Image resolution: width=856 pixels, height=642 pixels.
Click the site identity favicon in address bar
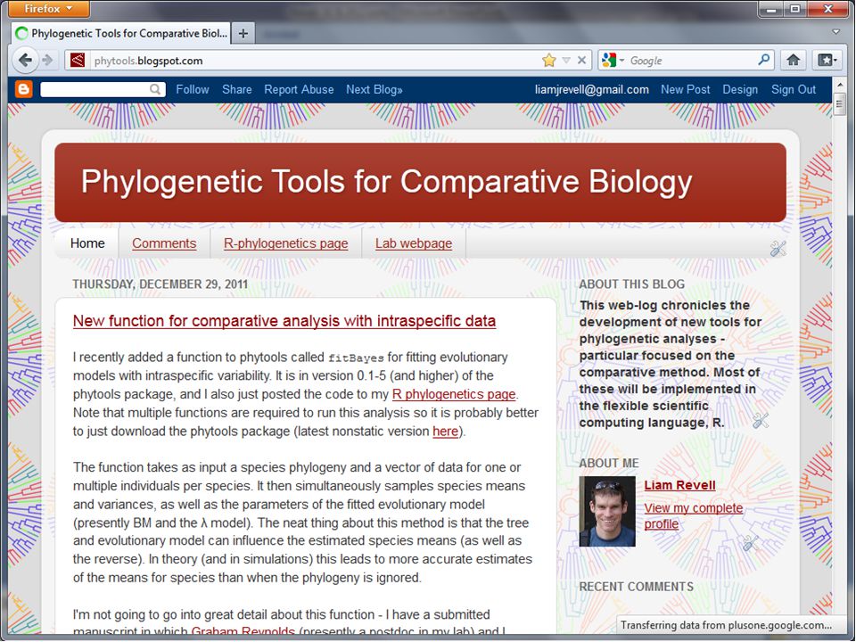[x=78, y=60]
